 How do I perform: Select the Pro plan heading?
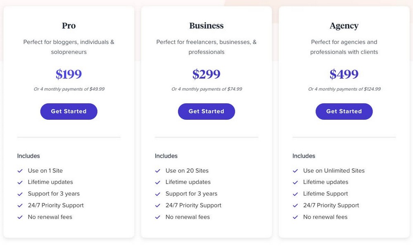[69, 26]
